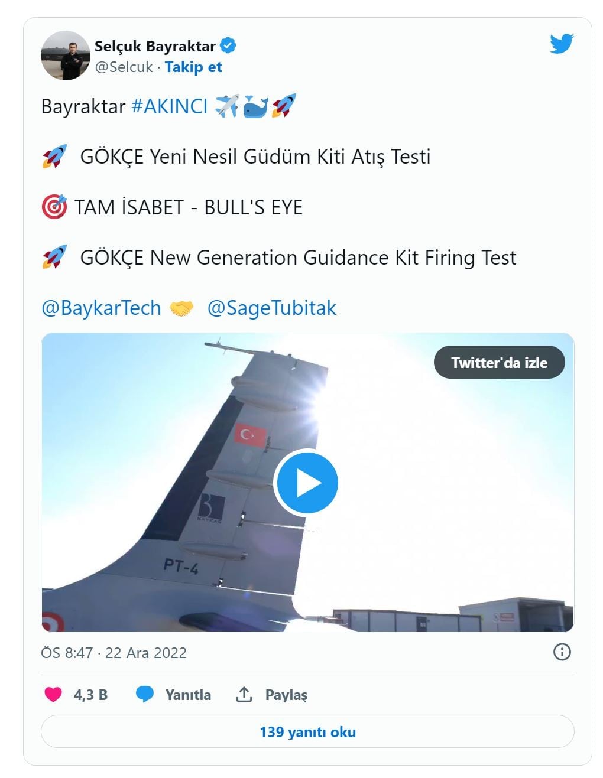This screenshot has height=778, width=603.
Task: Click the Paylaş share label
Action: pos(286,695)
